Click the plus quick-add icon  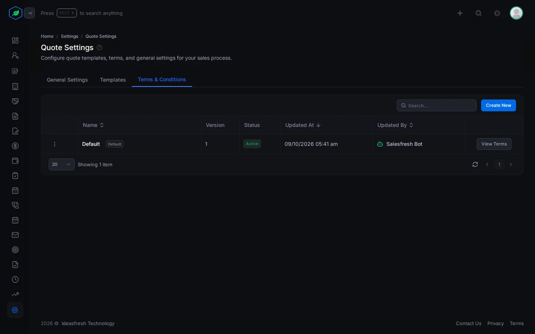click(460, 13)
